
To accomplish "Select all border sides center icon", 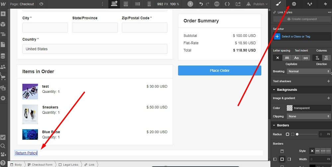I will click(x=282, y=159).
